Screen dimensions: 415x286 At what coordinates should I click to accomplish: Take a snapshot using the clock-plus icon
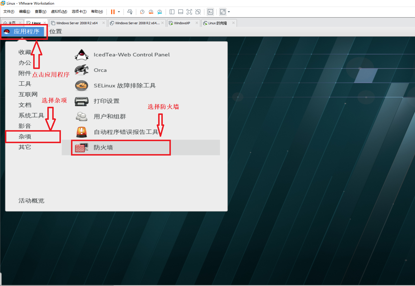pyautogui.click(x=142, y=12)
